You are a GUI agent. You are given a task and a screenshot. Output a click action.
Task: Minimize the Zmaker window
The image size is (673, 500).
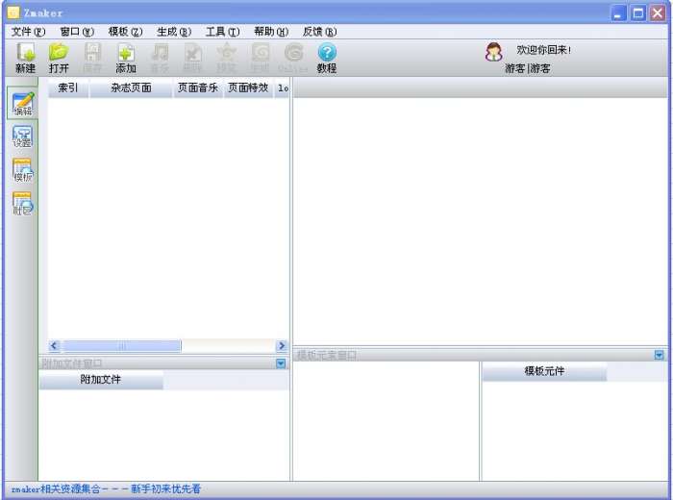pyautogui.click(x=618, y=13)
